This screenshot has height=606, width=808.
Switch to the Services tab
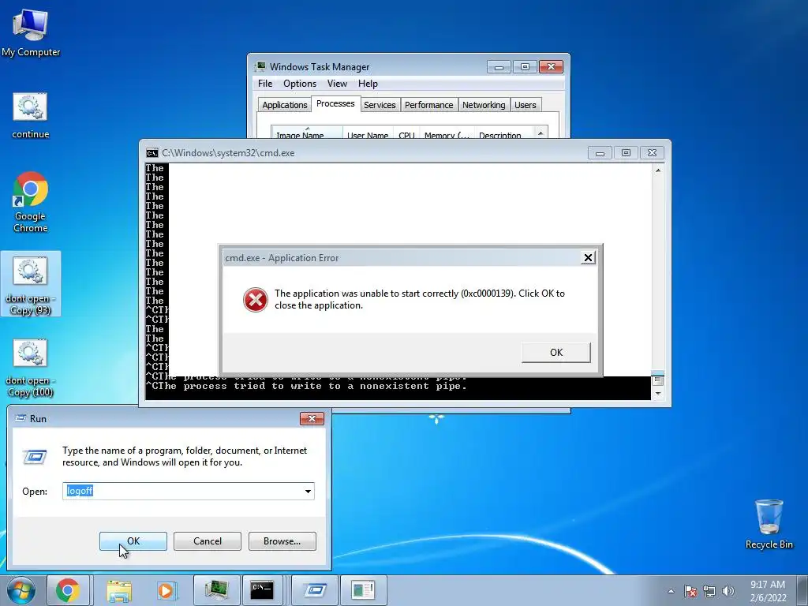380,105
